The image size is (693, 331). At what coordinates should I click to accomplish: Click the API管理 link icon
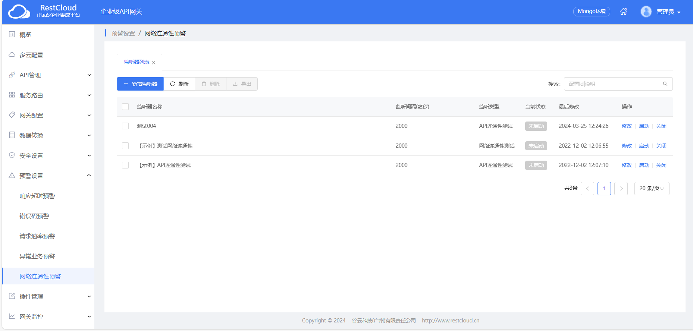[12, 75]
